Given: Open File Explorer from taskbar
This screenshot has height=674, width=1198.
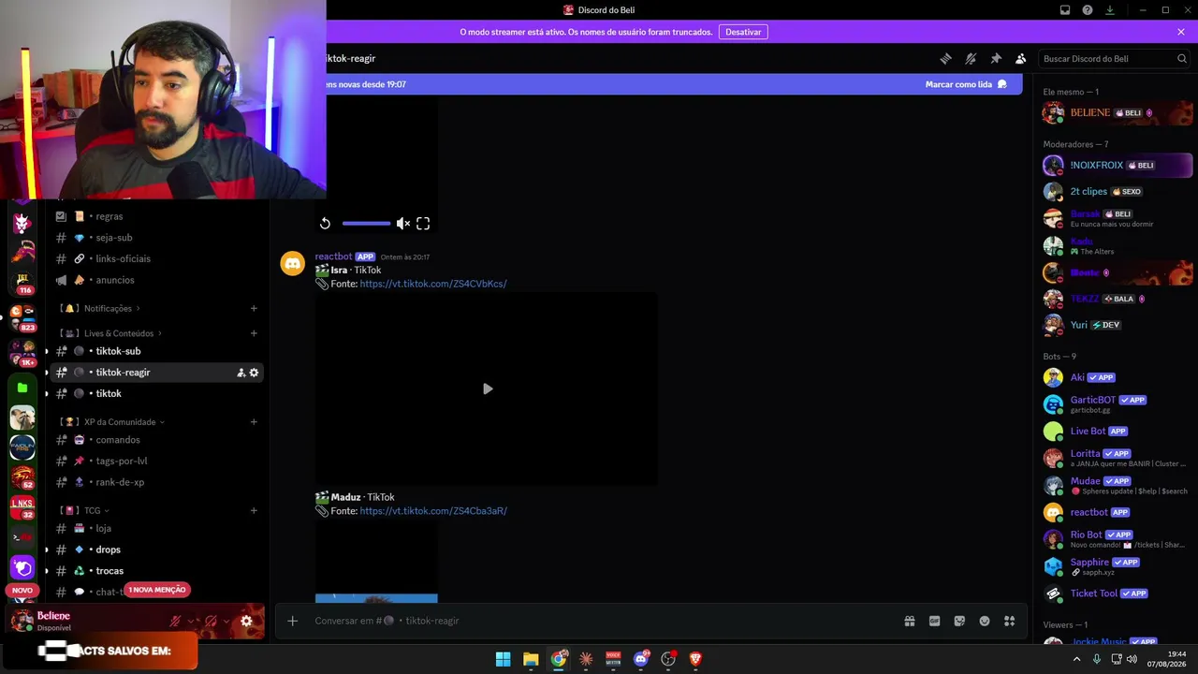Looking at the screenshot, I should pyautogui.click(x=531, y=659).
